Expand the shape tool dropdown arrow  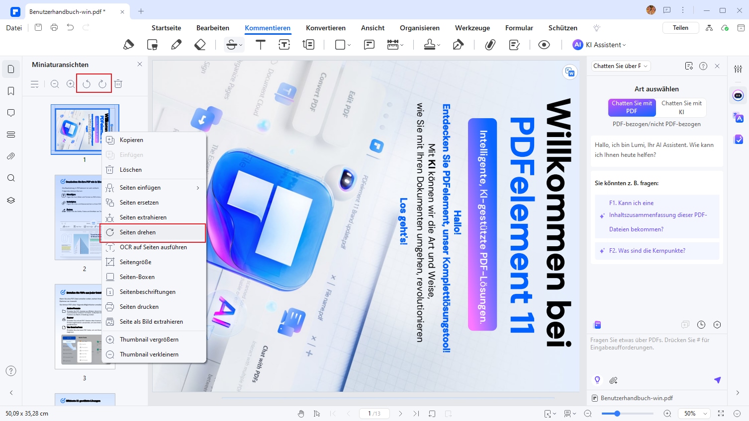click(x=349, y=45)
